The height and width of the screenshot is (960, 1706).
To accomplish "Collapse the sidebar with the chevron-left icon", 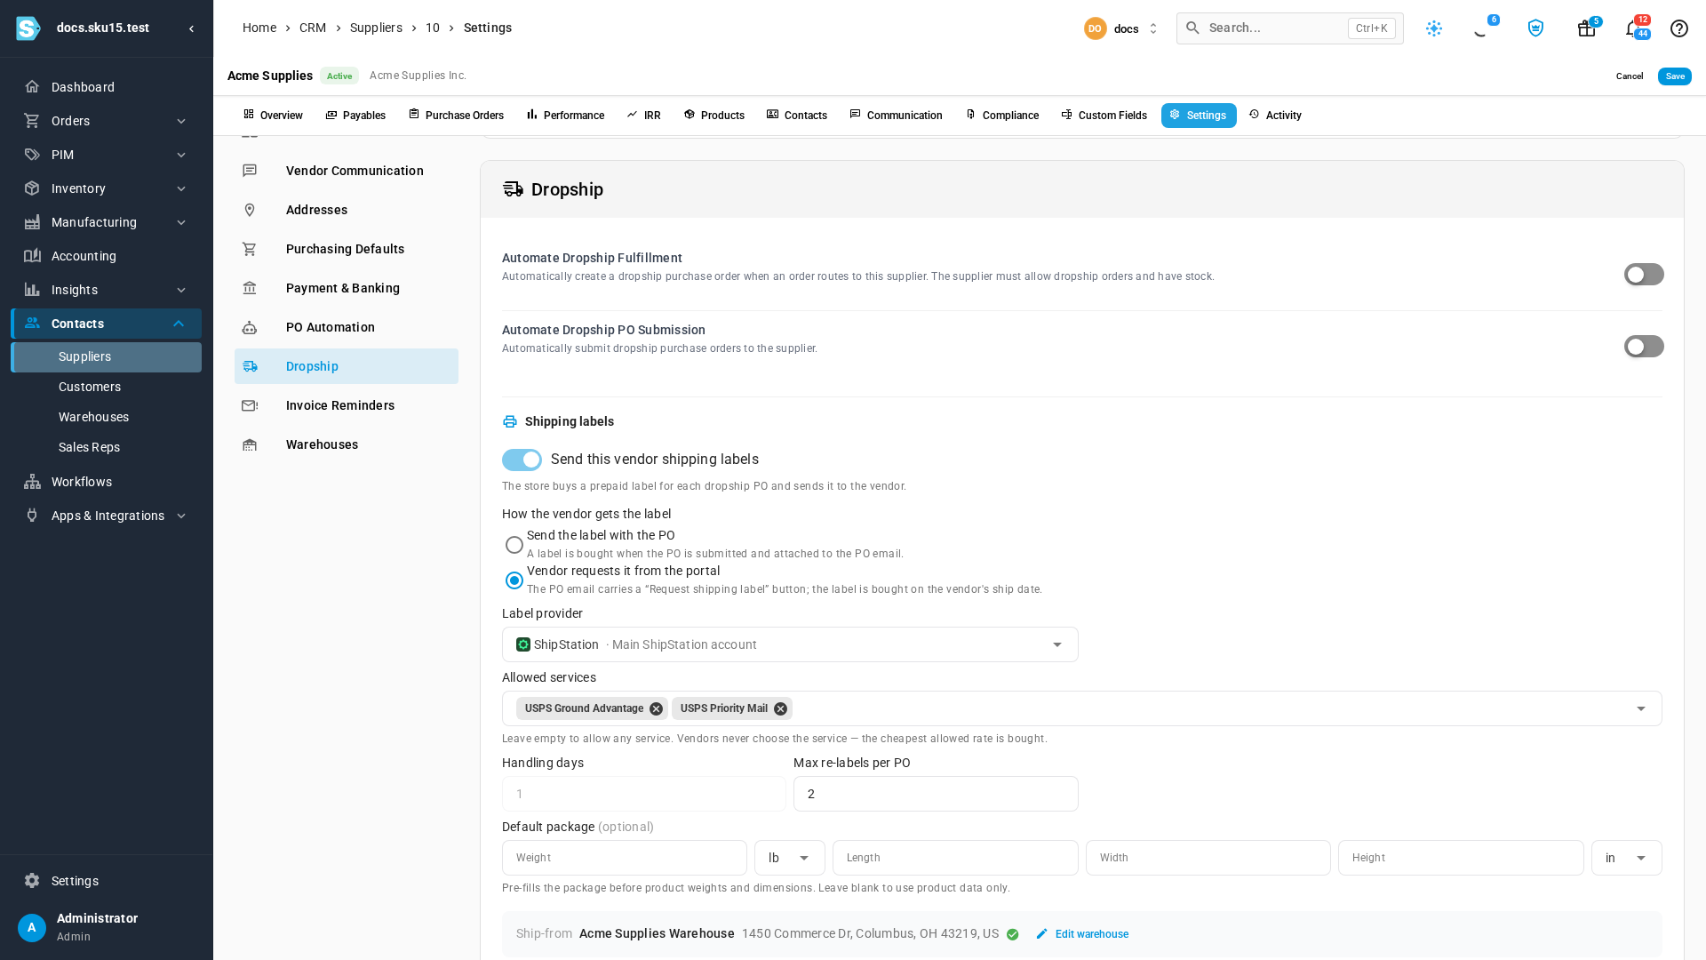I will tap(192, 28).
